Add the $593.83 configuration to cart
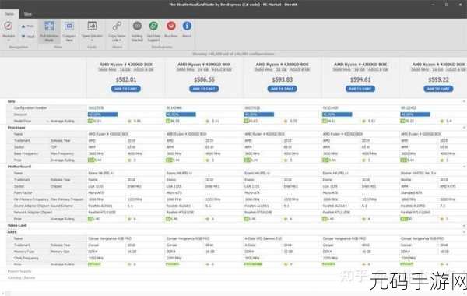The width and height of the screenshot is (467, 296). (282, 89)
